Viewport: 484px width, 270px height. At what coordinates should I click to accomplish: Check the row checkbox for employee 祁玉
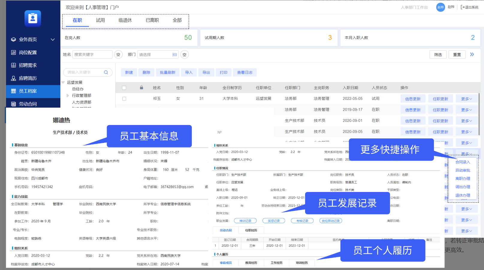click(x=124, y=98)
